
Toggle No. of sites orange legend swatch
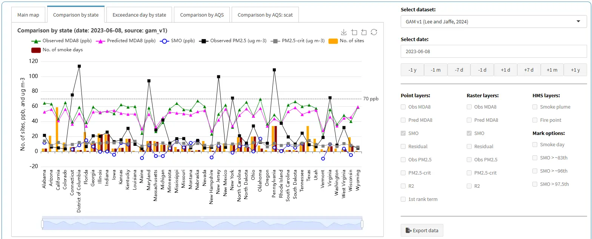coord(333,41)
